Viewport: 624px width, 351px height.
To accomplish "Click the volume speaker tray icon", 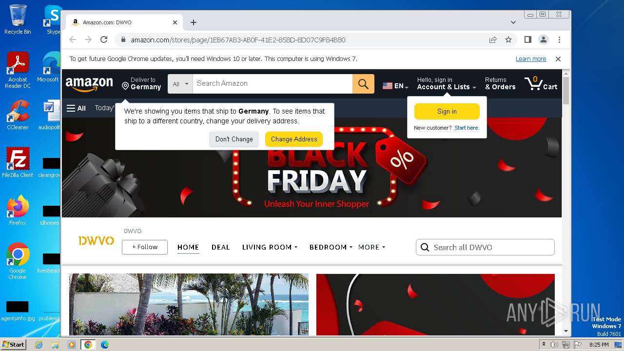I will pyautogui.click(x=554, y=345).
